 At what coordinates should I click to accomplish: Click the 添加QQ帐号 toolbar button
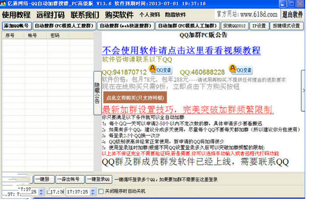(x=16, y=26)
